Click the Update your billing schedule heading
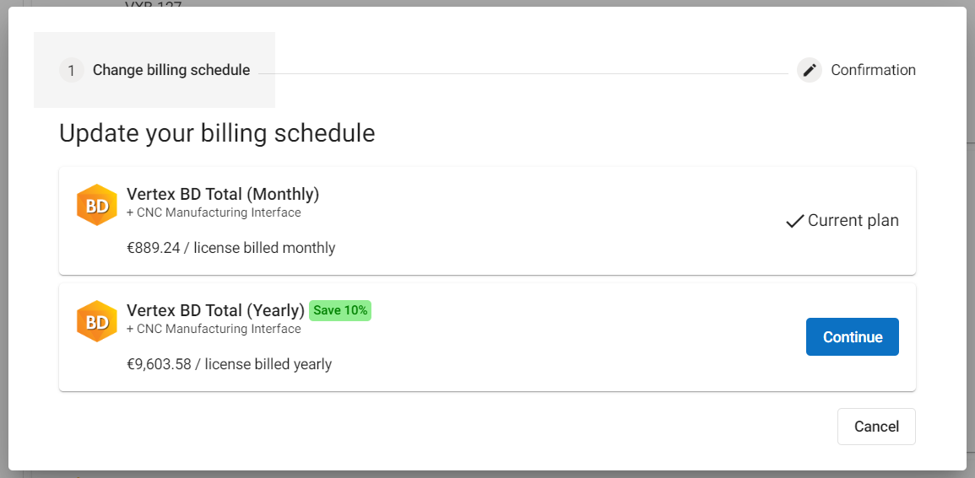The image size is (975, 478). tap(217, 133)
